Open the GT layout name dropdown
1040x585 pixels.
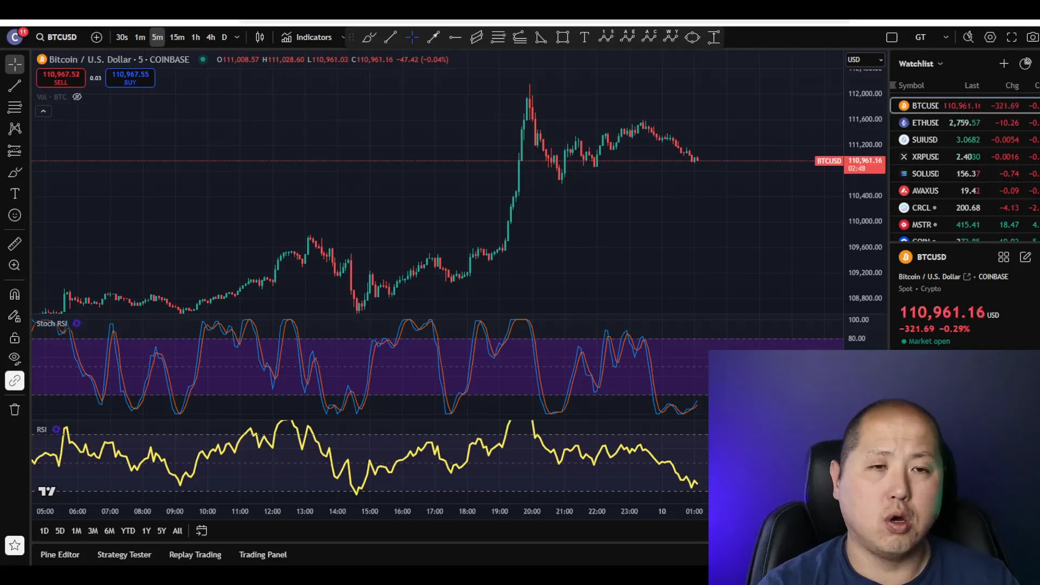click(x=932, y=37)
